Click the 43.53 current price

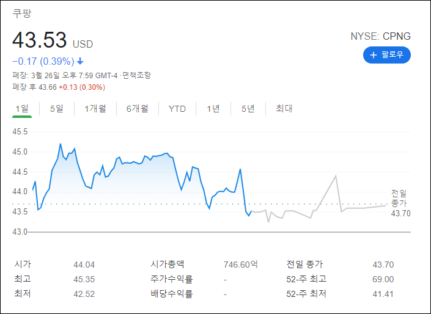39,40
